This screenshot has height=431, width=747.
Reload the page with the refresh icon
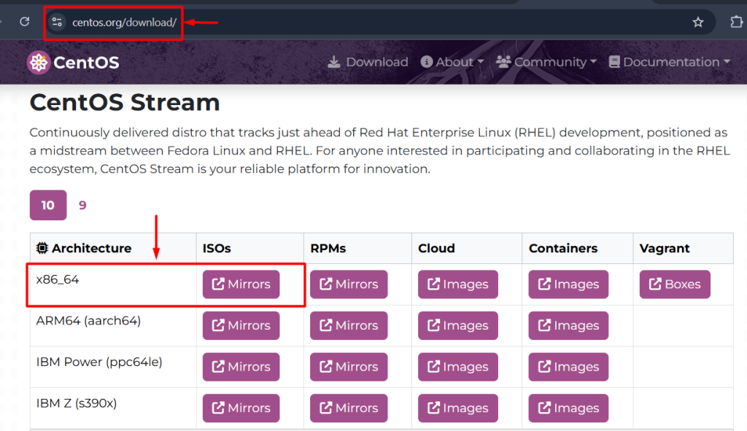point(24,22)
